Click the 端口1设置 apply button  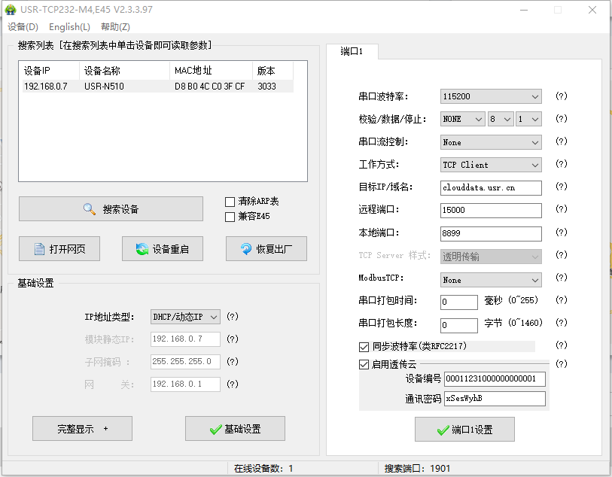[x=464, y=430]
